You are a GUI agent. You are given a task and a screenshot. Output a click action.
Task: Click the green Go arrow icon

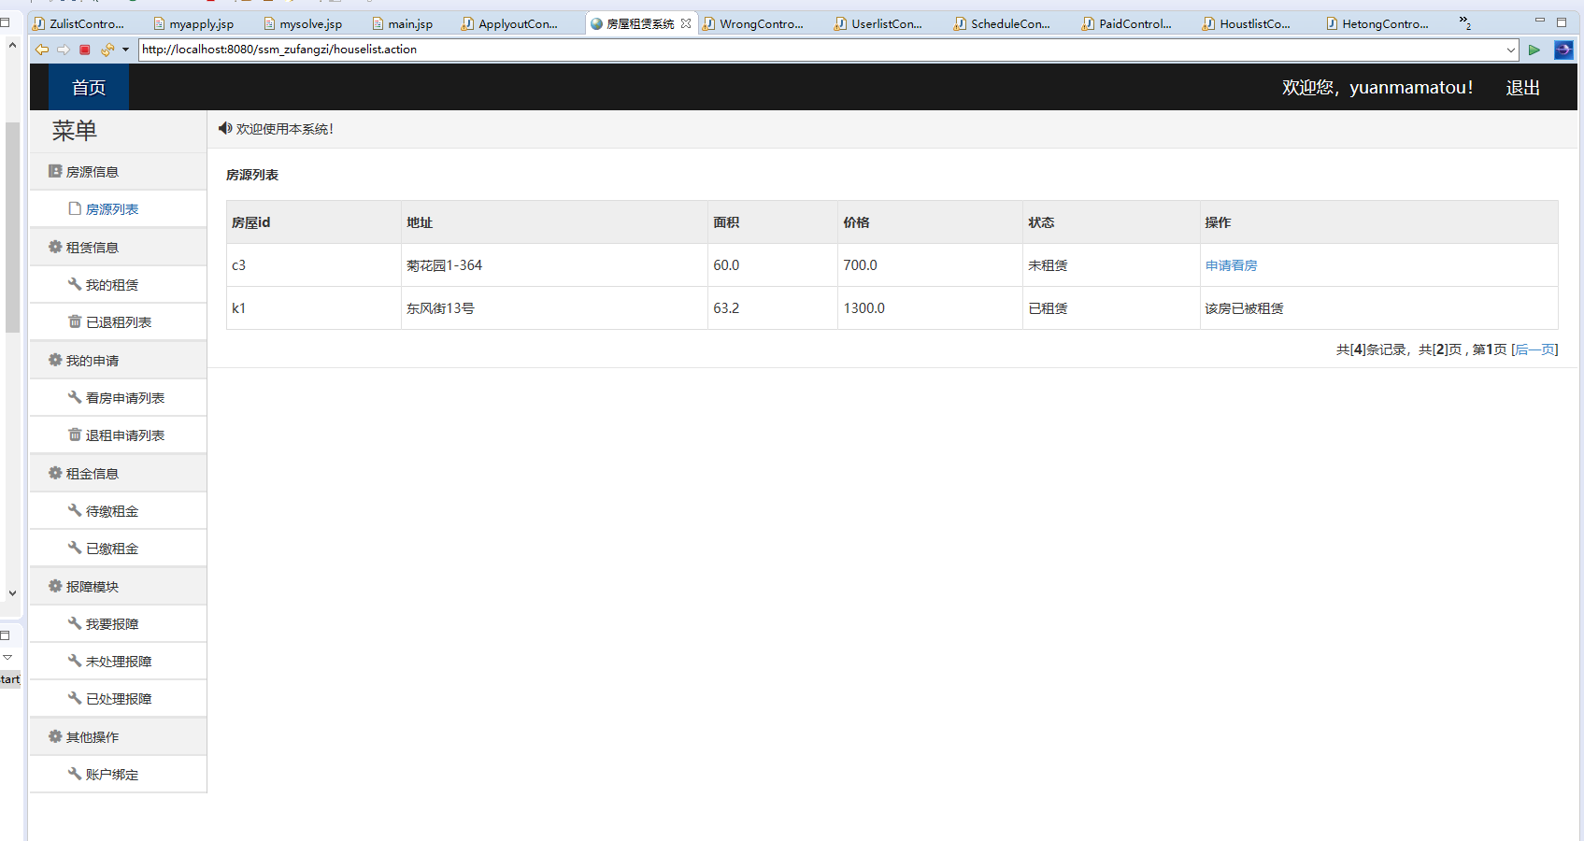1534,50
